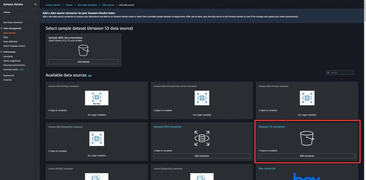Close the Amazon Kendra side navigation panel

tap(35, 4)
